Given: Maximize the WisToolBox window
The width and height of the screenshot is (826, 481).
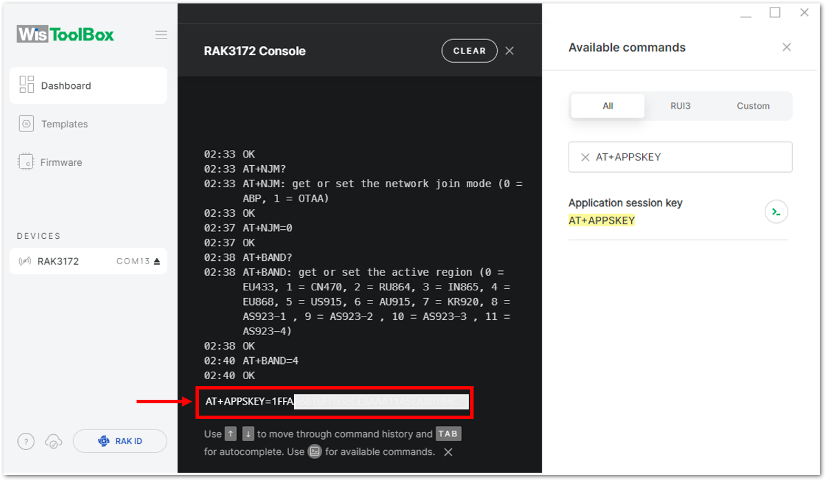Looking at the screenshot, I should (x=775, y=12).
